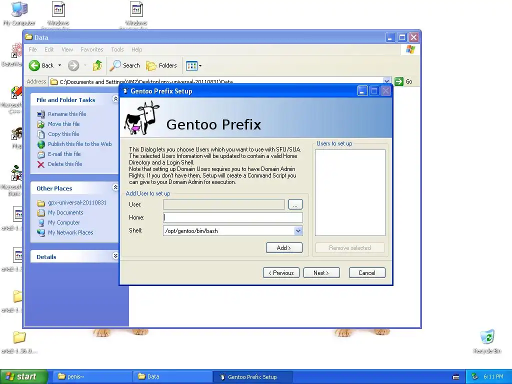The width and height of the screenshot is (512, 384).
Task: Click the My Network Places icon
Action: click(x=41, y=233)
